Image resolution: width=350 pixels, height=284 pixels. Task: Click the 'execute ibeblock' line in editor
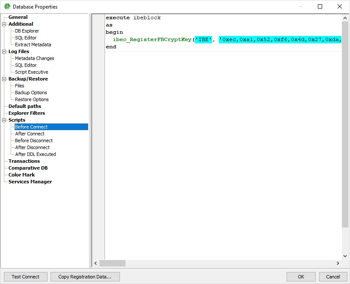click(133, 18)
